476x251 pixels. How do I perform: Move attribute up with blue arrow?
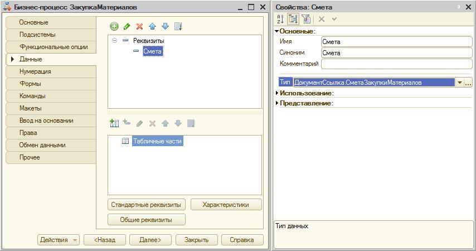click(152, 26)
